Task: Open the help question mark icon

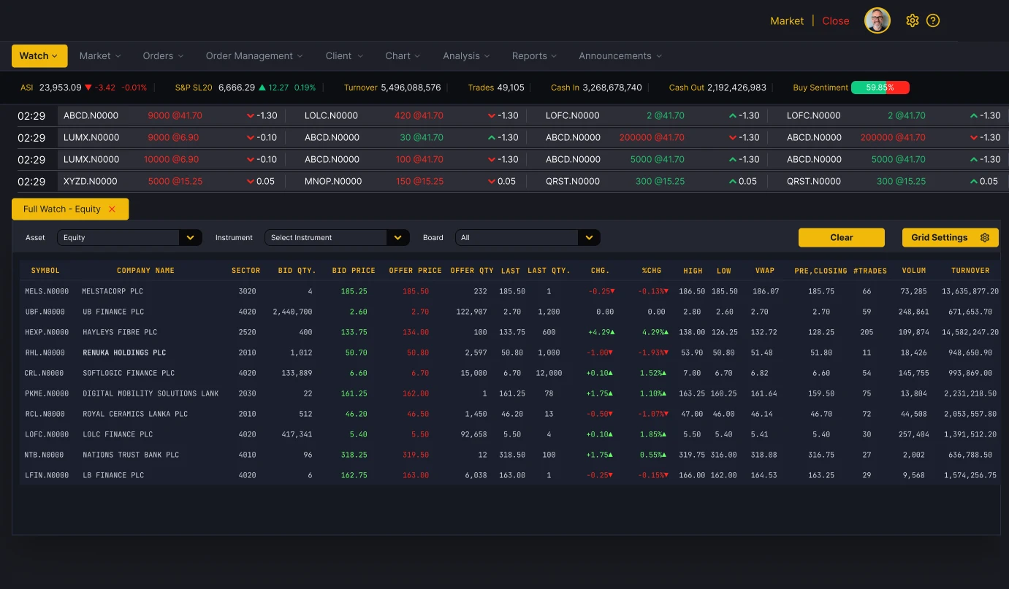Action: click(933, 20)
